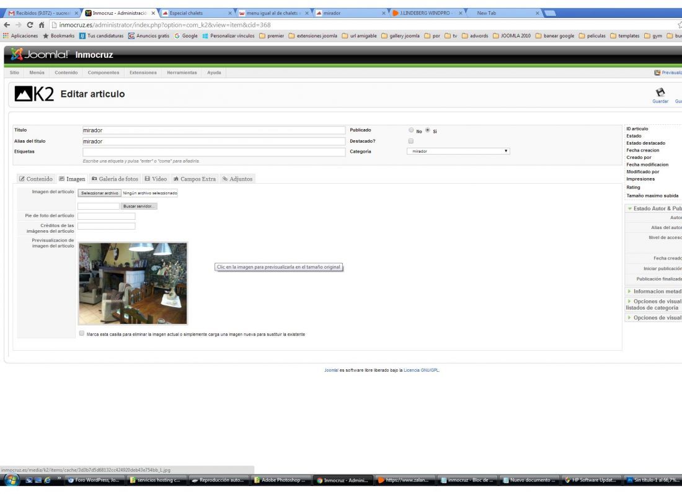Viewport: 682px width, 494px height.
Task: Open the JOOMLA 2010 bookmarks folder
Action: pyautogui.click(x=511, y=36)
